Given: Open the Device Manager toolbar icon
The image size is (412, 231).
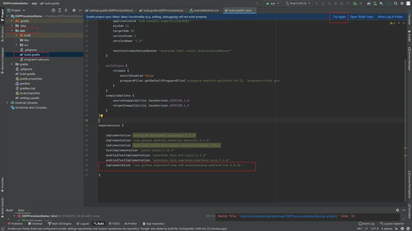Looking at the screenshot, I should tap(375, 4).
